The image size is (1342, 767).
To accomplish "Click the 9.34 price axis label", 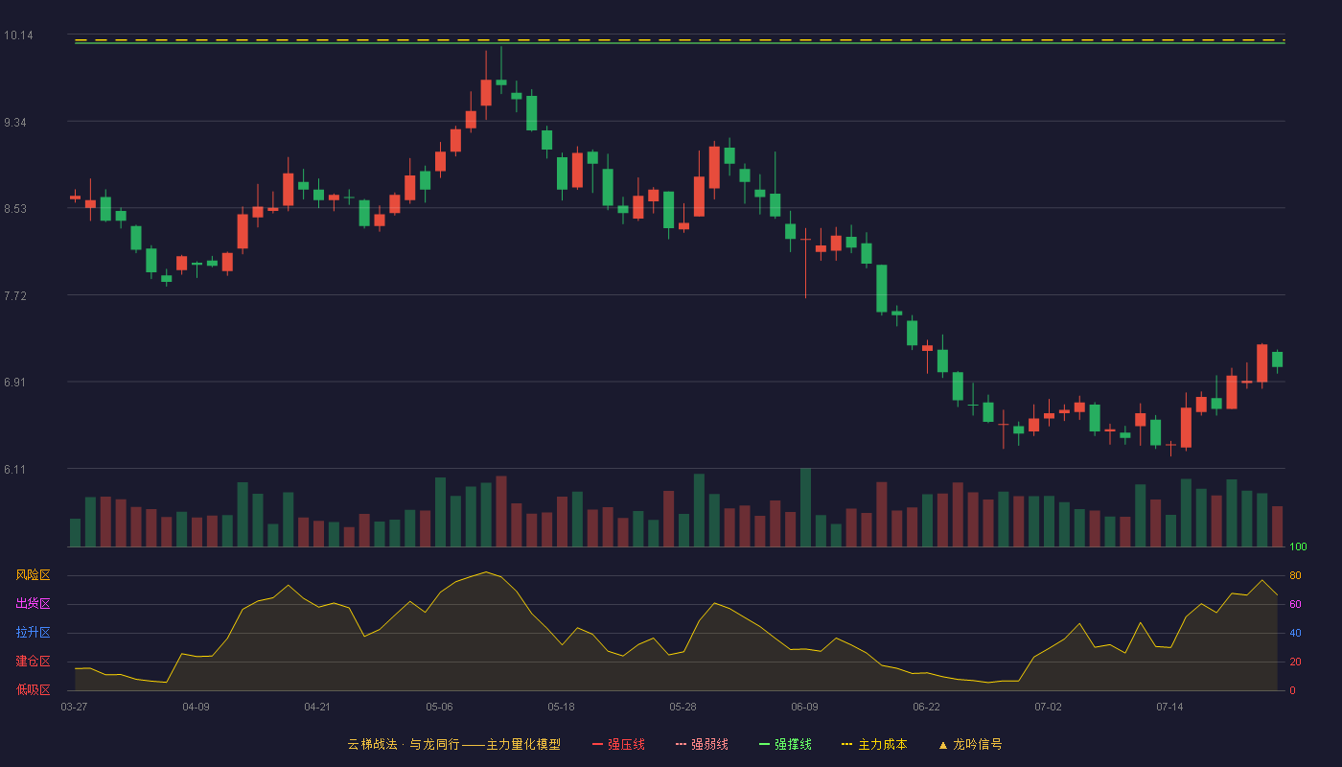I will click(x=15, y=123).
